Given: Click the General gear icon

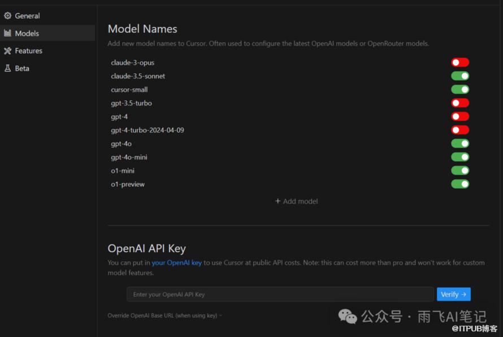Looking at the screenshot, I should pos(8,15).
